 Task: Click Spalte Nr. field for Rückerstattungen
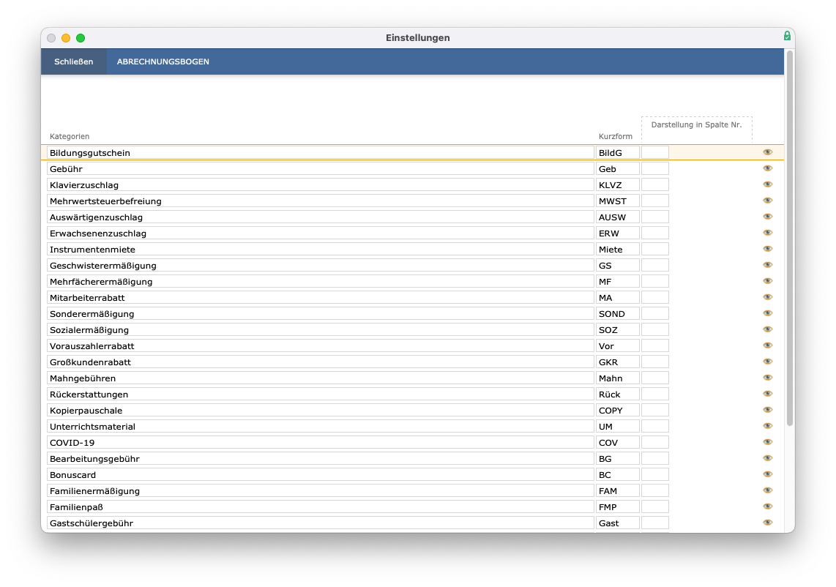click(x=654, y=395)
